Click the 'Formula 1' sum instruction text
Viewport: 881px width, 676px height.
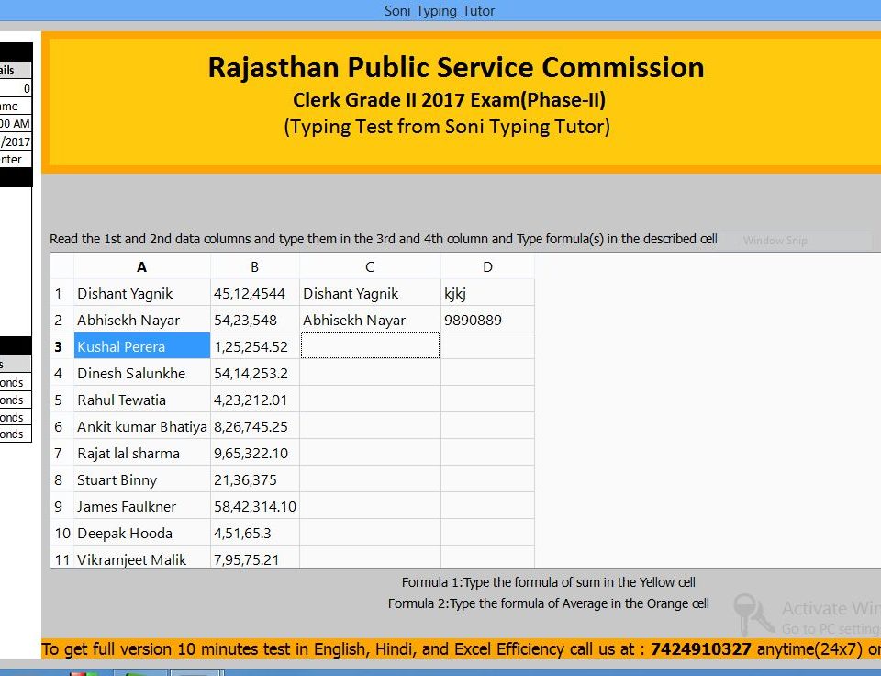pyautogui.click(x=549, y=582)
